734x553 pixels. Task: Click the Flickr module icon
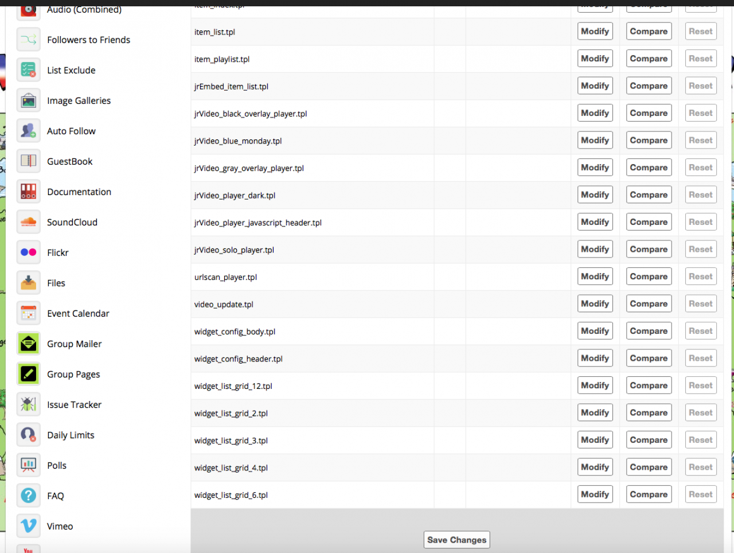[29, 252]
